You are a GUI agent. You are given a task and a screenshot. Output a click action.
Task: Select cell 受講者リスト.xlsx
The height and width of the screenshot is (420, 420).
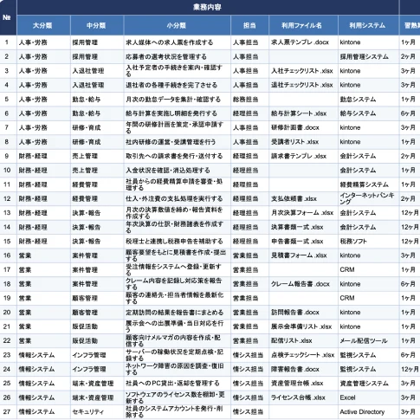[303, 142]
